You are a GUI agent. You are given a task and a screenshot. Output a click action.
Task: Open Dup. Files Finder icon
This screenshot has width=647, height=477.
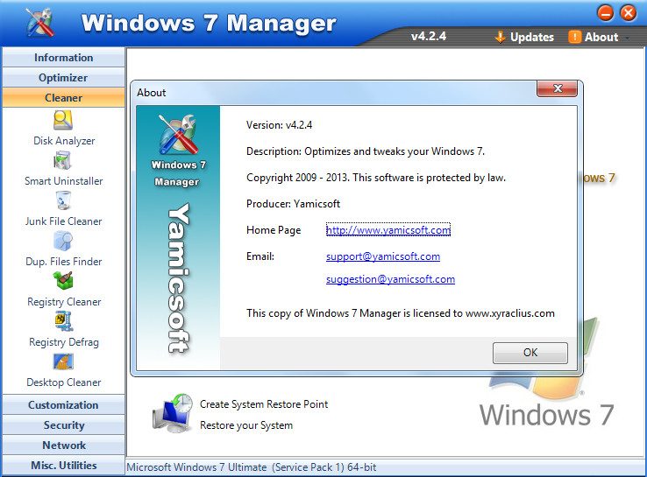click(x=63, y=241)
